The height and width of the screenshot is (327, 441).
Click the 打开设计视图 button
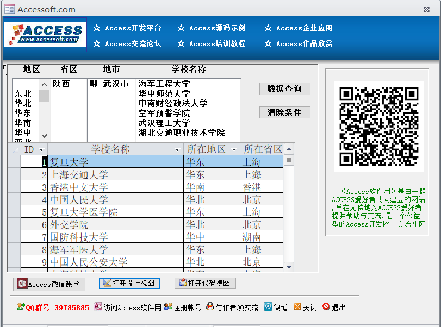(x=129, y=283)
